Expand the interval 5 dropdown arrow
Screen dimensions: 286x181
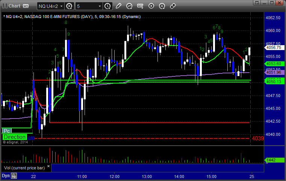tap(100, 6)
